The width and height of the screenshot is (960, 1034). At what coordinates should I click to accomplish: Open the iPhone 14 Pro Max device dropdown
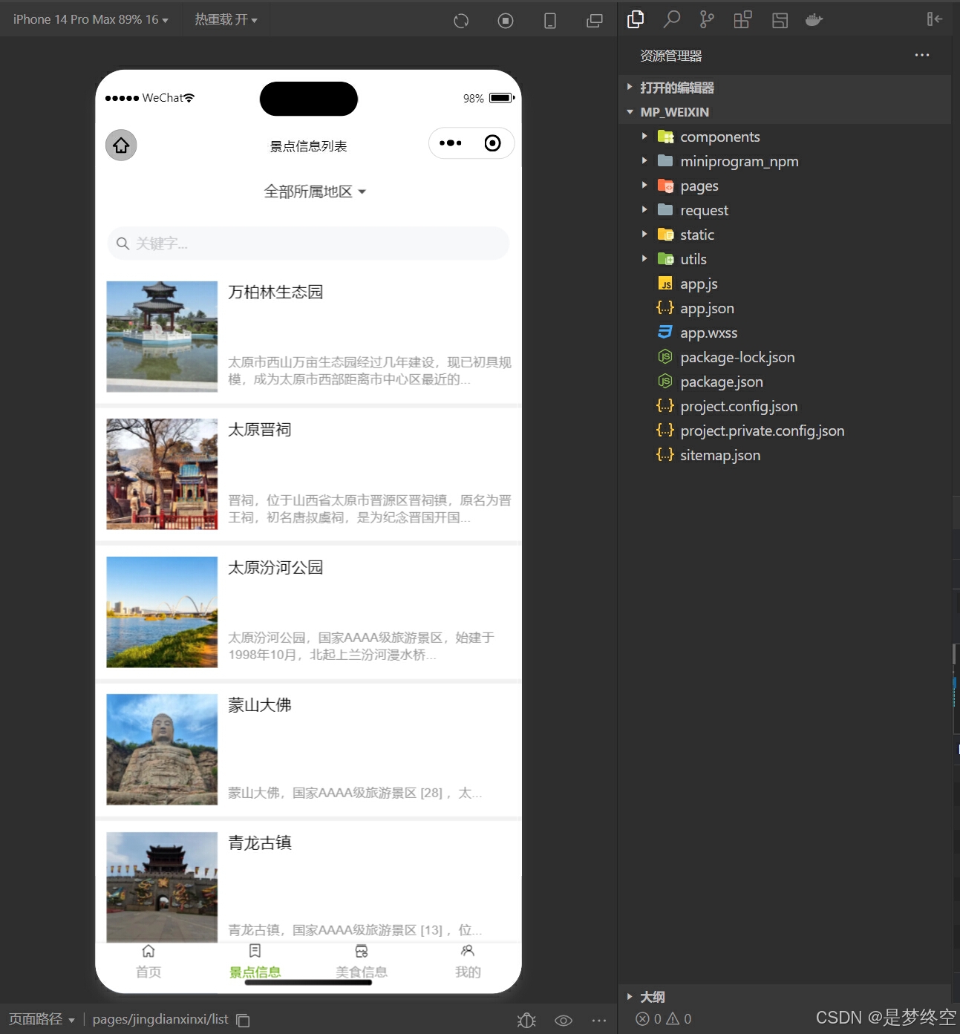(91, 20)
